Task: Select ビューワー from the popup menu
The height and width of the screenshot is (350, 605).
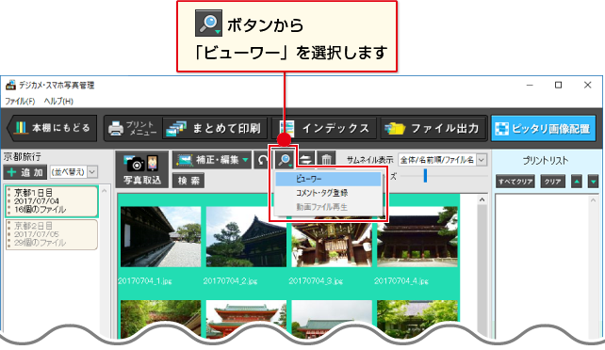Action: click(x=328, y=179)
